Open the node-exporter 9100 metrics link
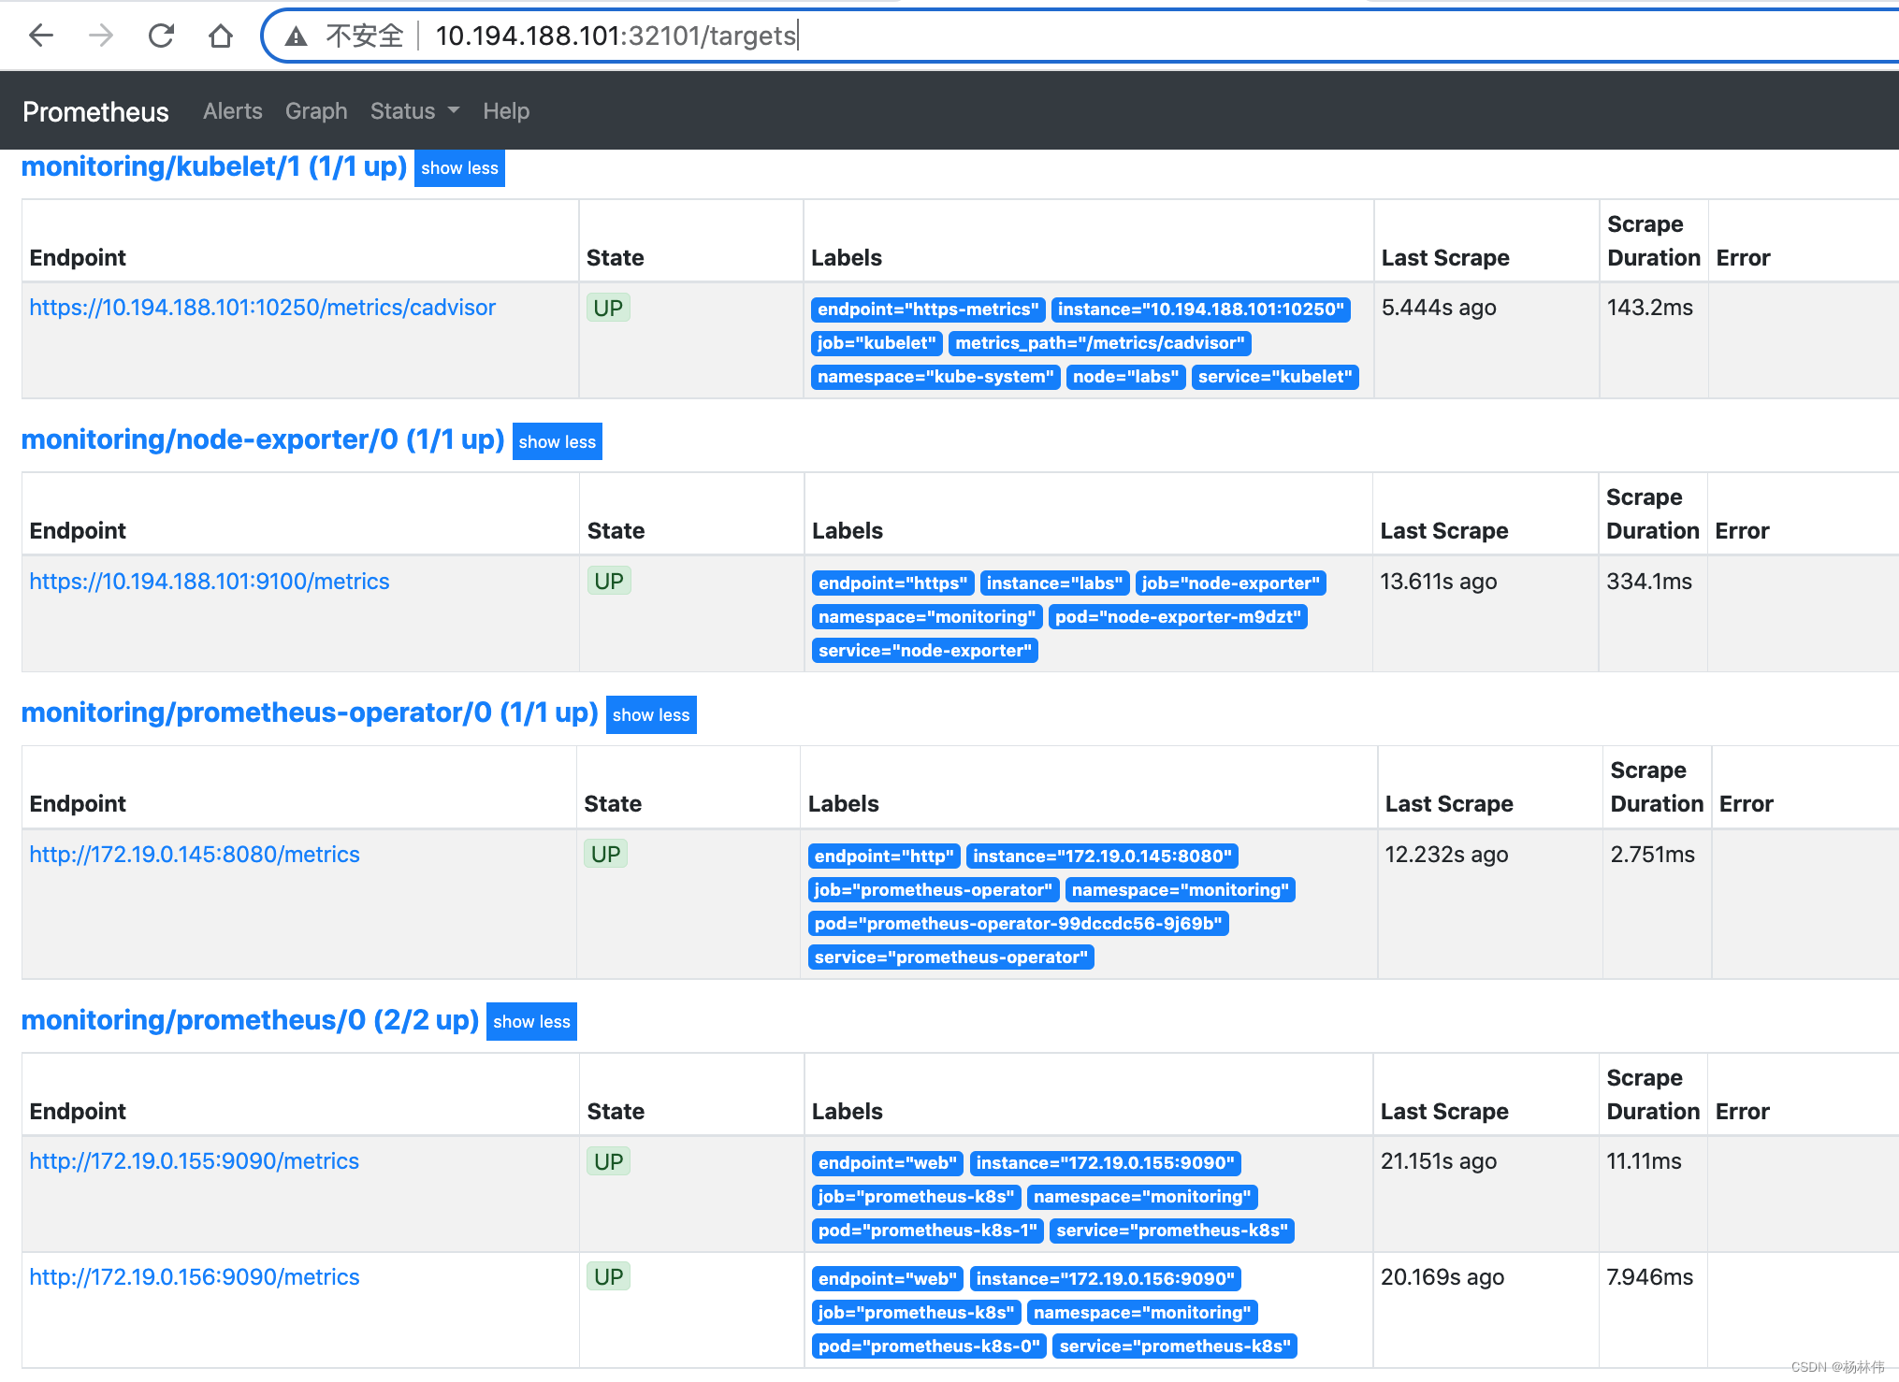 click(x=209, y=582)
